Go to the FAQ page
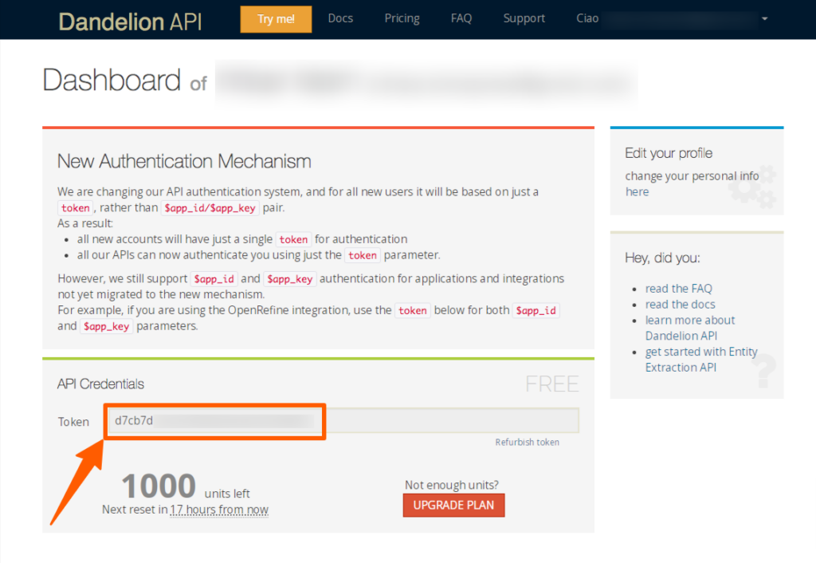The width and height of the screenshot is (816, 563). 461,18
